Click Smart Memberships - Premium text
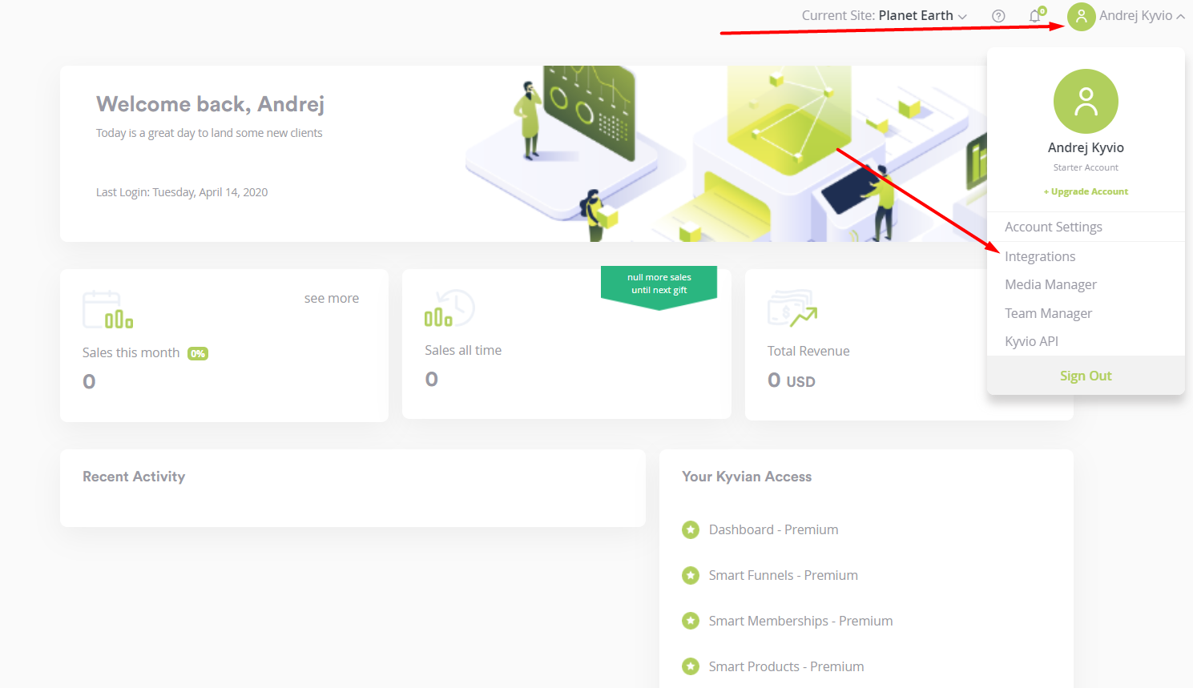Image resolution: width=1193 pixels, height=688 pixels. tap(800, 621)
